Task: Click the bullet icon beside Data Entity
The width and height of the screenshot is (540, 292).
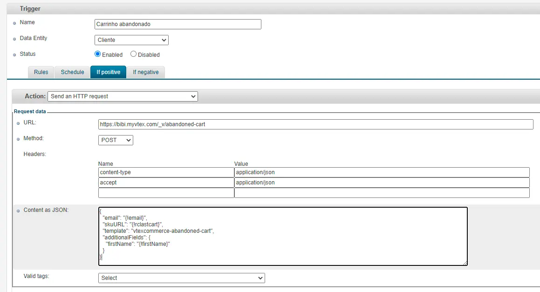Action: (x=14, y=39)
